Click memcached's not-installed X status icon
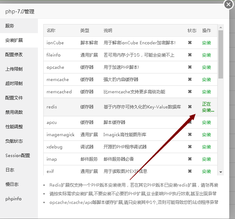 tap(190, 91)
